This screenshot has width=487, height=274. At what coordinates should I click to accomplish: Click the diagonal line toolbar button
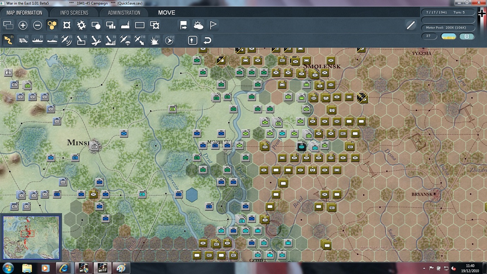411,25
